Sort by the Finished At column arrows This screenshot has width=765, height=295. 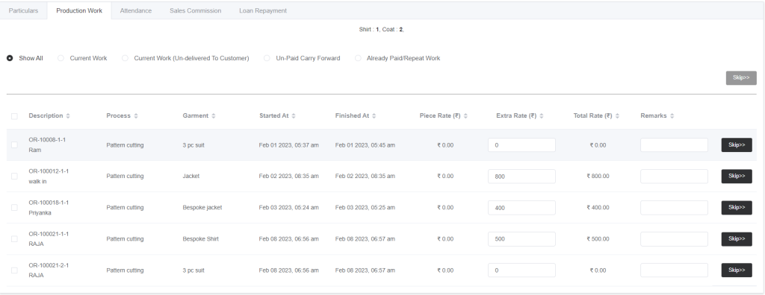[x=374, y=116]
